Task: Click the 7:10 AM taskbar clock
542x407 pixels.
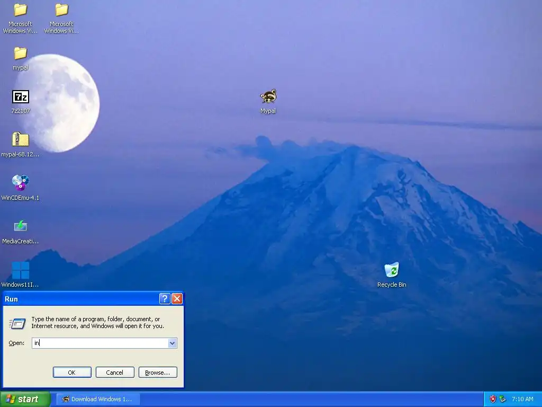Action: pos(522,399)
